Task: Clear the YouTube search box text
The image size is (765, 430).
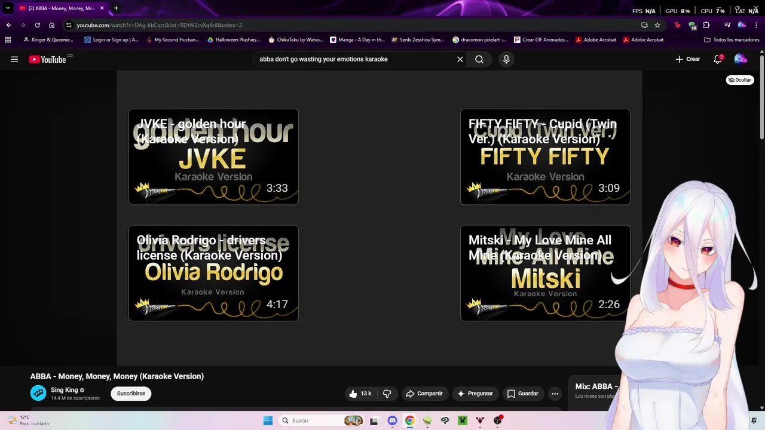Action: pyautogui.click(x=460, y=59)
